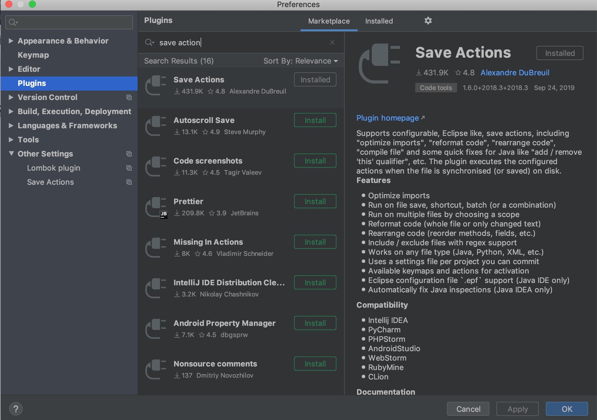Collapse the Other Settings tree

point(11,154)
